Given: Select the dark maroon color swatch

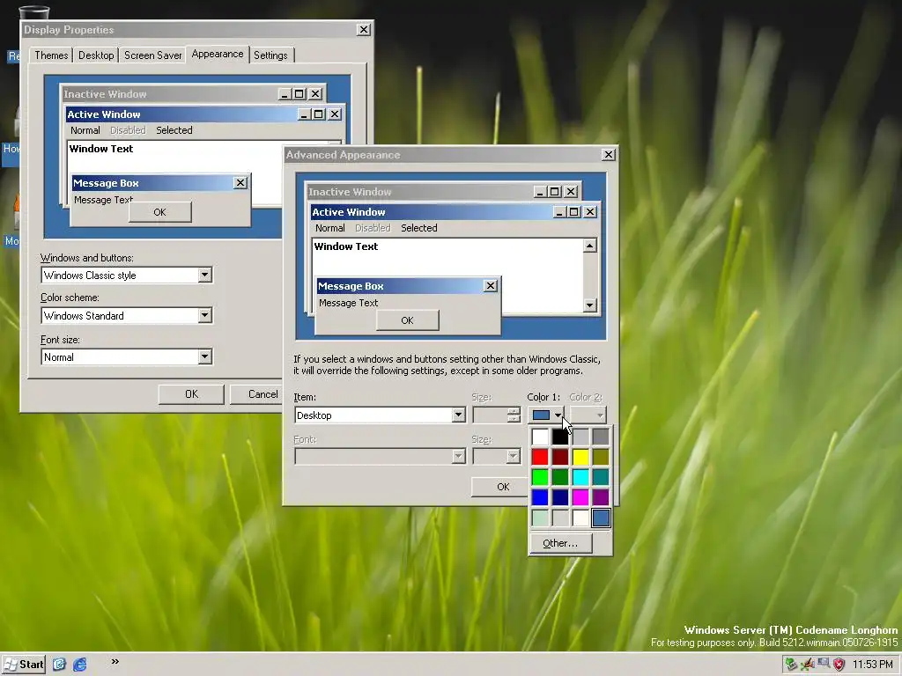Looking at the screenshot, I should click(560, 457).
